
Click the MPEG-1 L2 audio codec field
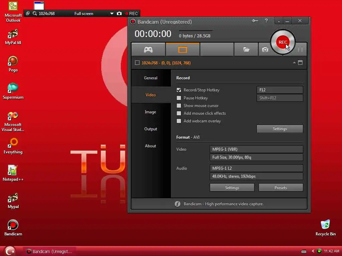pyautogui.click(x=256, y=168)
